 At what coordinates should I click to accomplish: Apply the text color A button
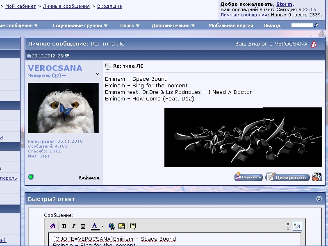click(x=95, y=226)
